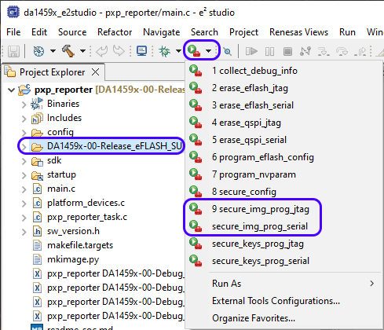Expand the DA1459x-00-Release_eFLASH_SU folder
Screen dimensions: 384x330
coord(24,147)
